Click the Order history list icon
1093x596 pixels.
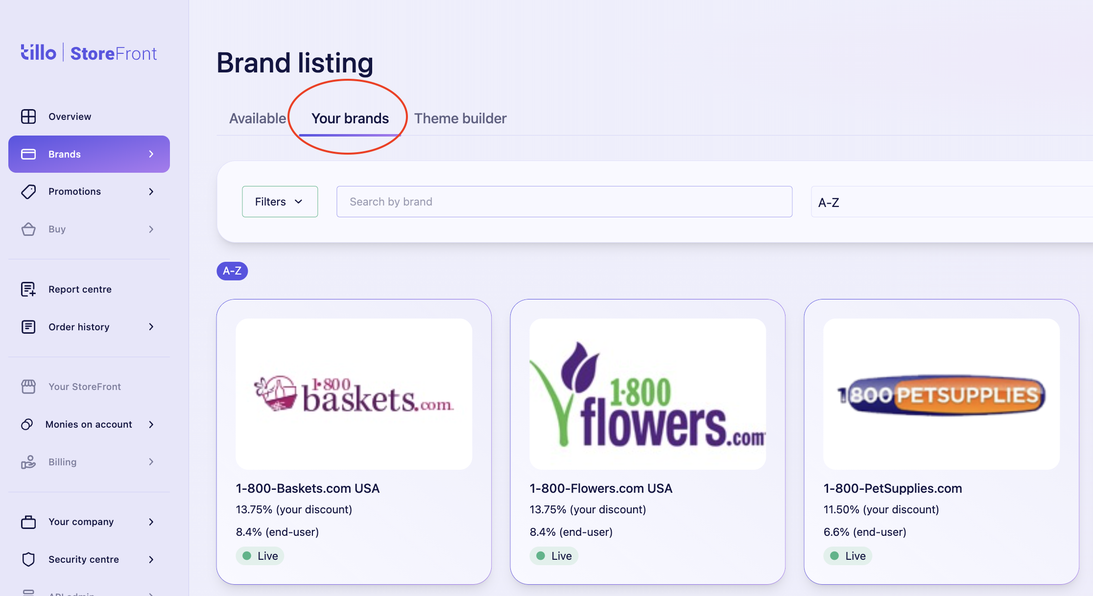pyautogui.click(x=28, y=327)
